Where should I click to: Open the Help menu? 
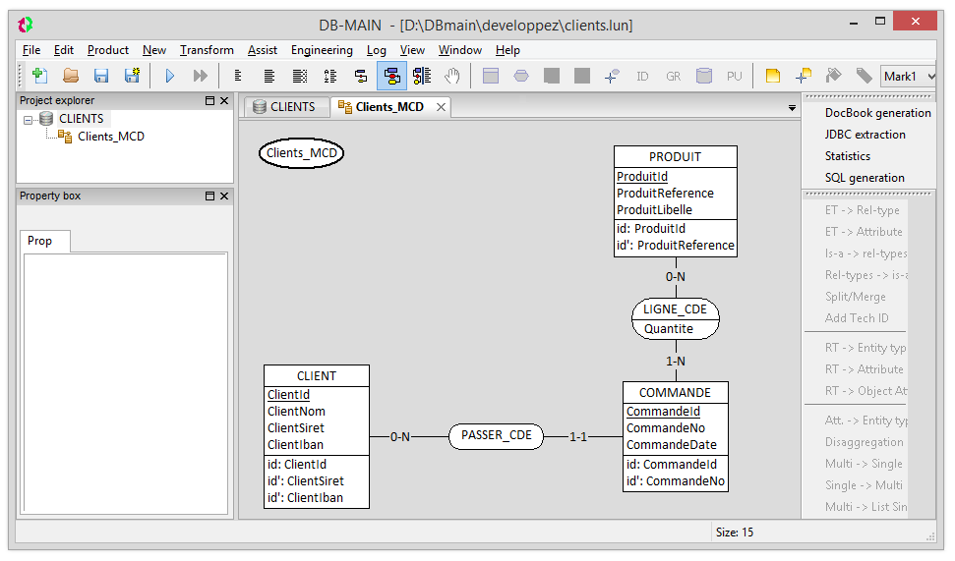point(507,50)
